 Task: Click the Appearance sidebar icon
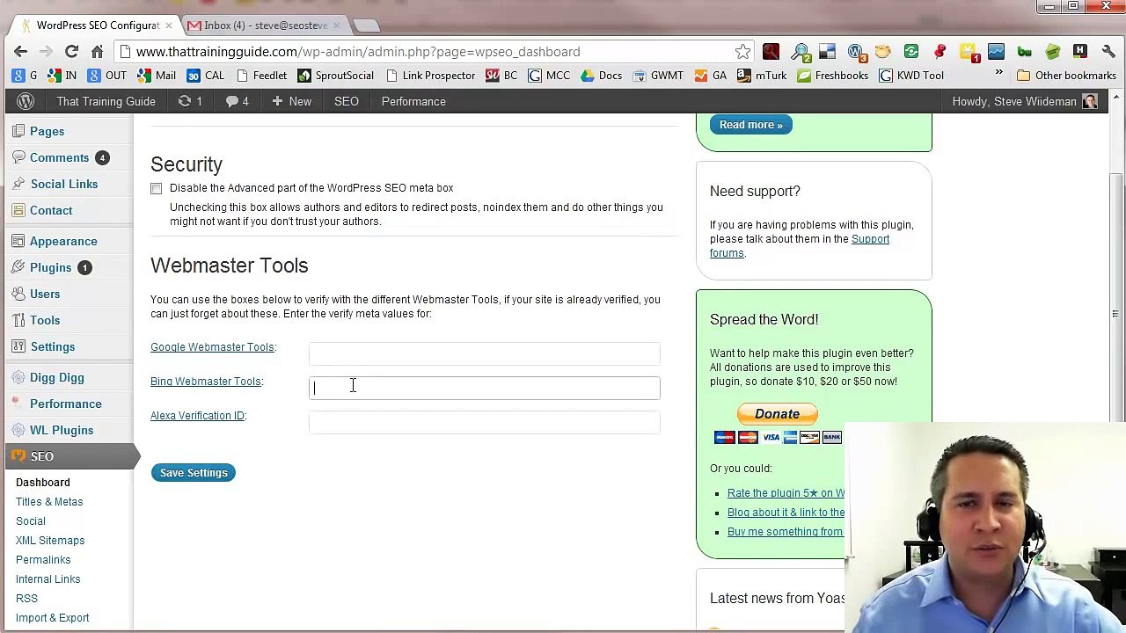(18, 241)
